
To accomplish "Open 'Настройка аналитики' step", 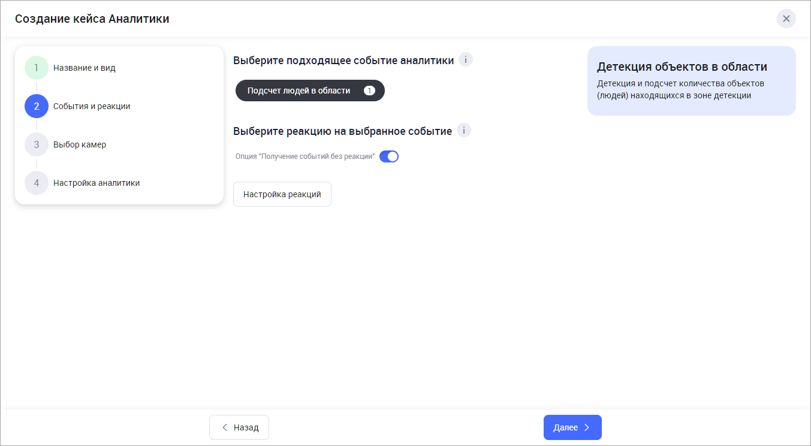I will (x=96, y=183).
